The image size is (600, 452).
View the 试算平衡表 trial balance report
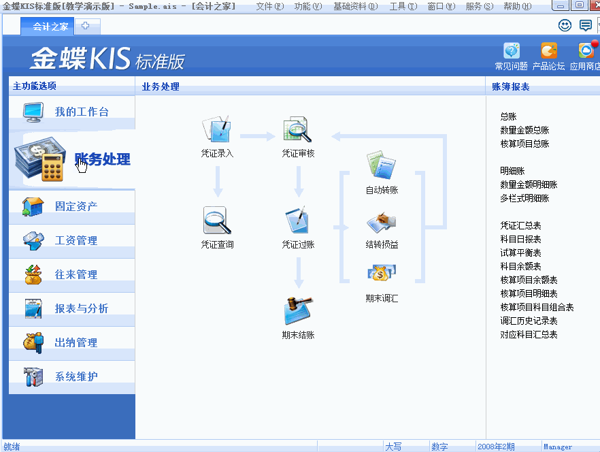pos(520,253)
